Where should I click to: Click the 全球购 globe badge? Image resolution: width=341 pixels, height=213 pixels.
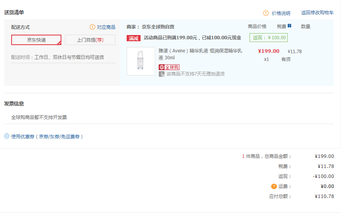tap(169, 67)
